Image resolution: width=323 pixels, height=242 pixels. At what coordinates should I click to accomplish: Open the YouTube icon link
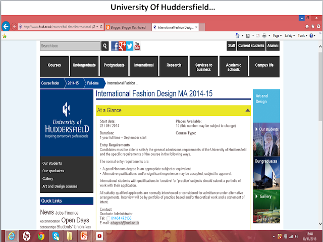[x=137, y=46]
